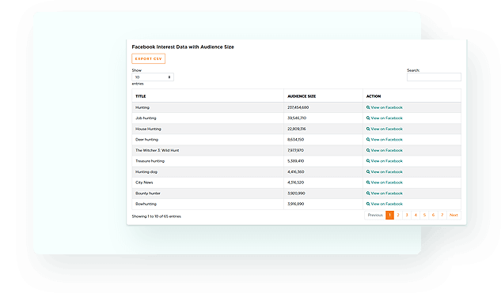Click search icon in House Hunting row
Image resolution: width=501 pixels, height=293 pixels.
(x=368, y=129)
